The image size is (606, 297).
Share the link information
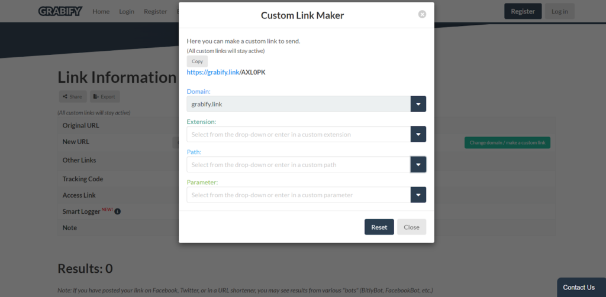73,97
